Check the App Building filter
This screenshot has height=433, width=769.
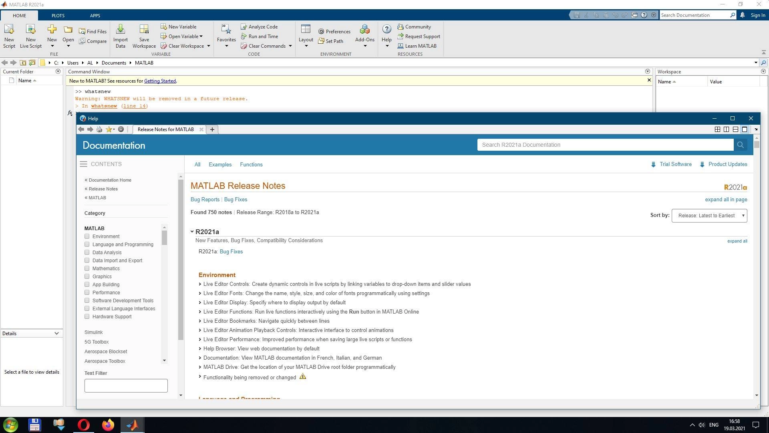coord(87,284)
